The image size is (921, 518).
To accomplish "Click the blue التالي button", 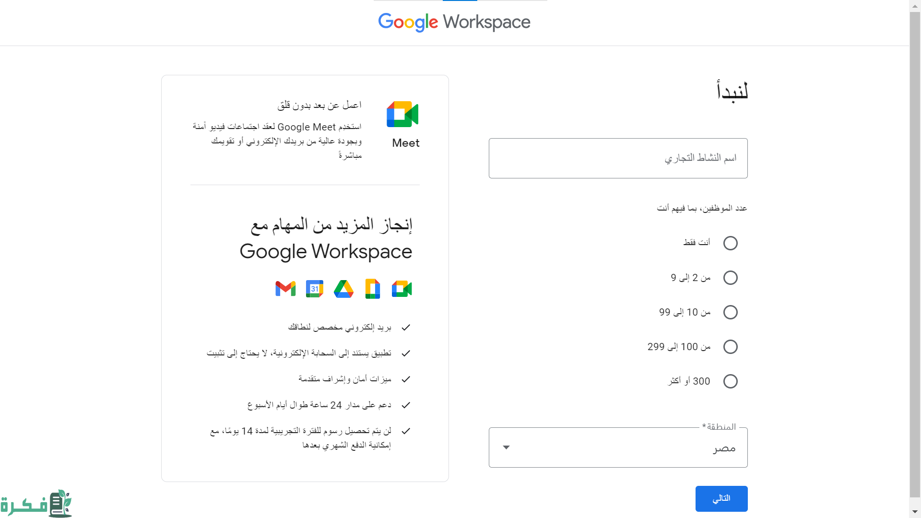I will (721, 499).
